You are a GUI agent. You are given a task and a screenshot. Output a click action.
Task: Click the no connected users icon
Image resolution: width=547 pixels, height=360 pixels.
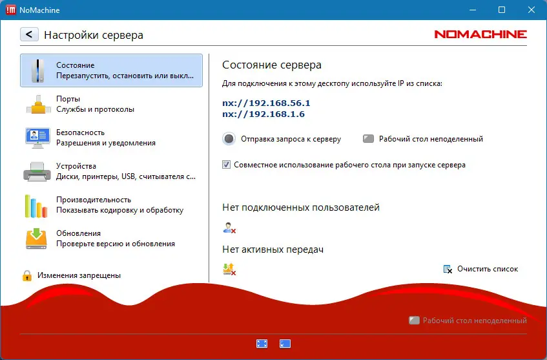[229, 228]
